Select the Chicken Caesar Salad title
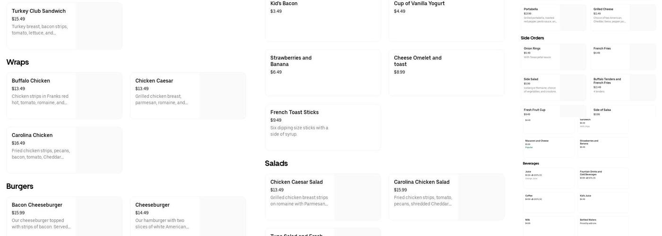Viewport: 662px width, 236px height. (296, 182)
